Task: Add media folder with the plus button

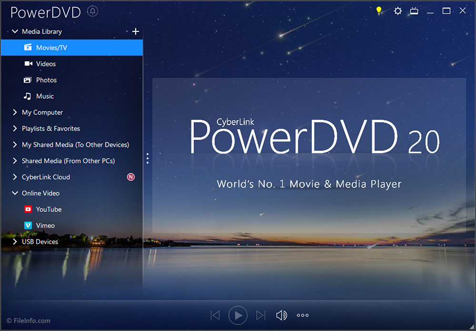Action: [x=136, y=31]
